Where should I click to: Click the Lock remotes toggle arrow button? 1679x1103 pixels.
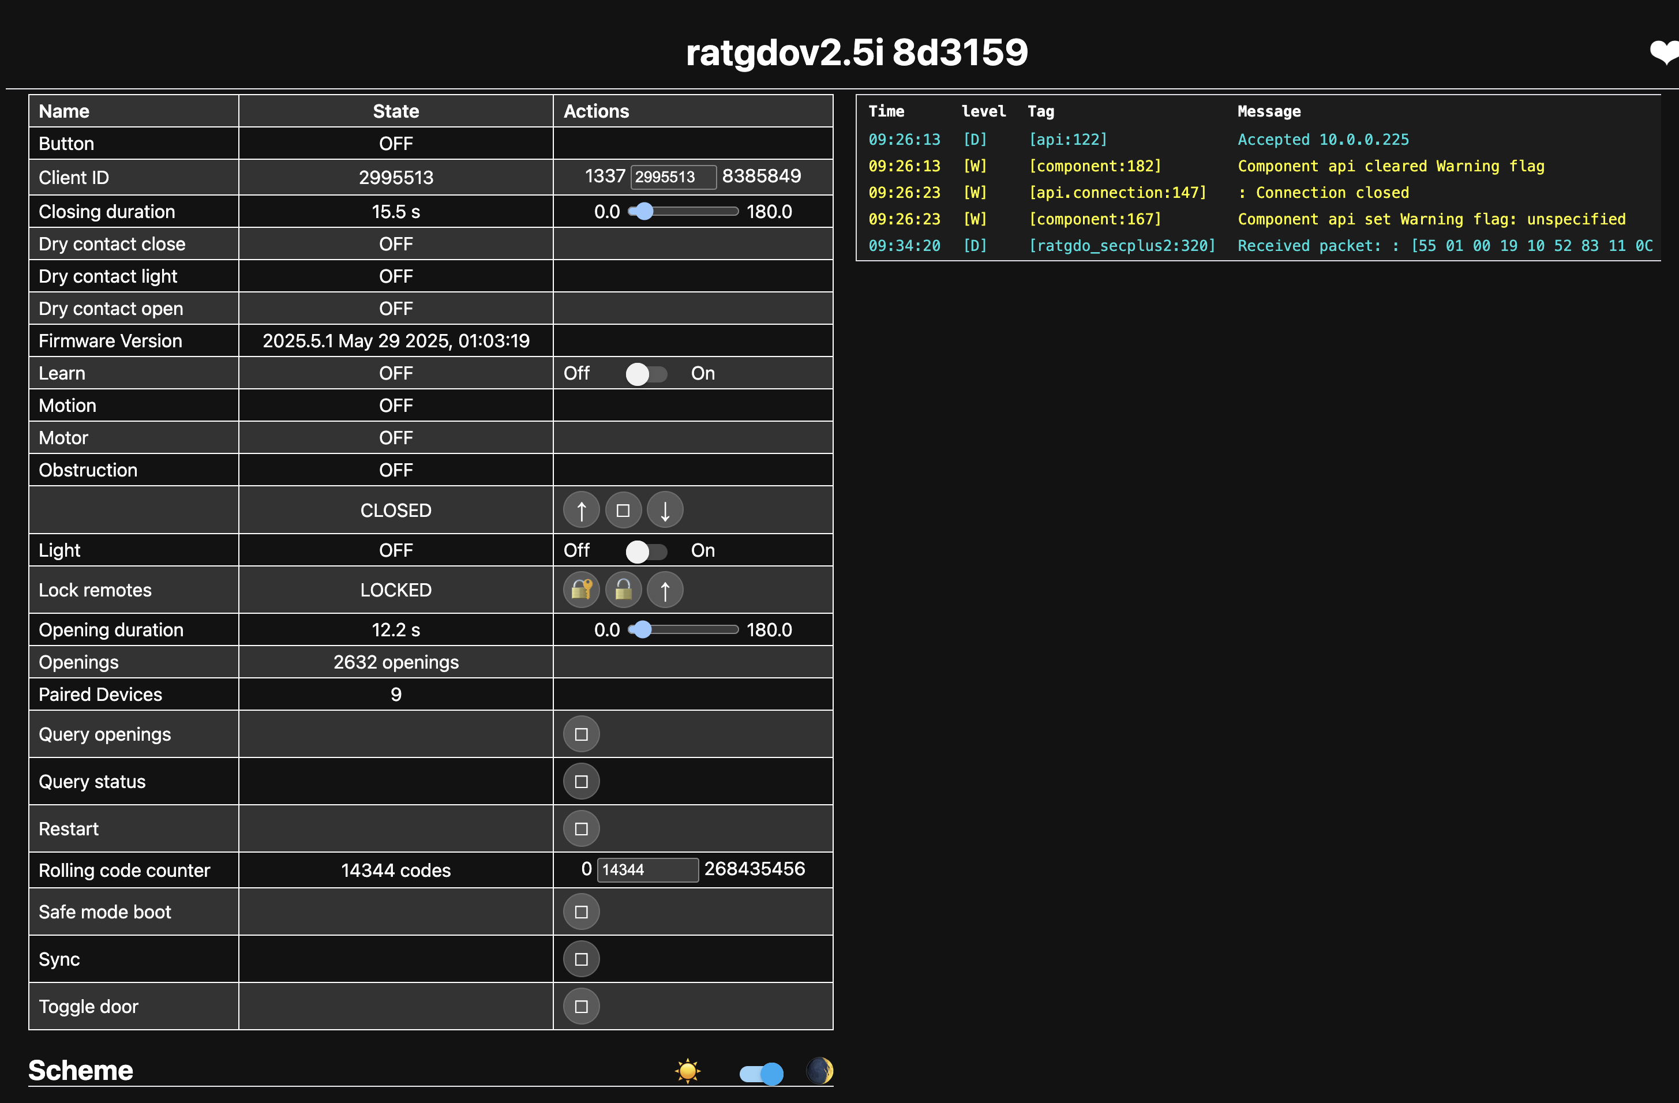coord(665,590)
